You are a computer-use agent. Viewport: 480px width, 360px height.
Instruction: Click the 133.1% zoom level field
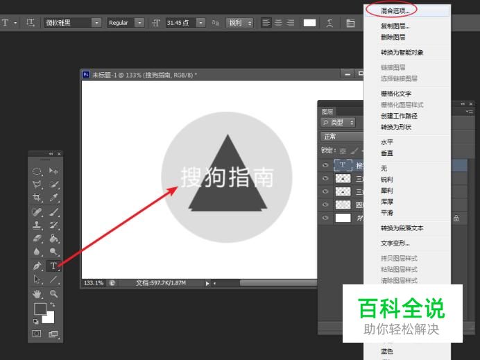[94, 283]
